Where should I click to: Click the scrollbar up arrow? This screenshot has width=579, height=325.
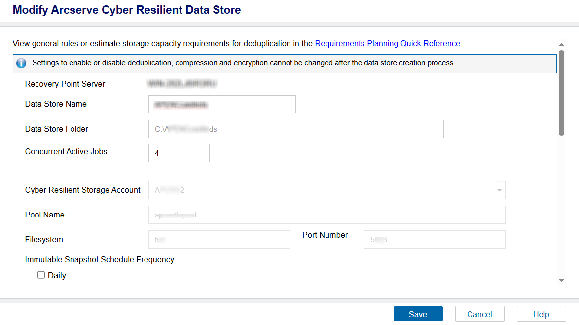click(561, 45)
